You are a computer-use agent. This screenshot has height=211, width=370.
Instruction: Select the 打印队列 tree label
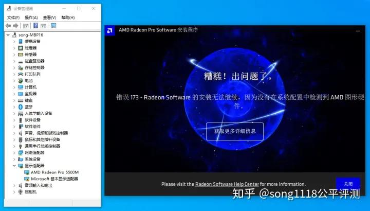pos(32,74)
